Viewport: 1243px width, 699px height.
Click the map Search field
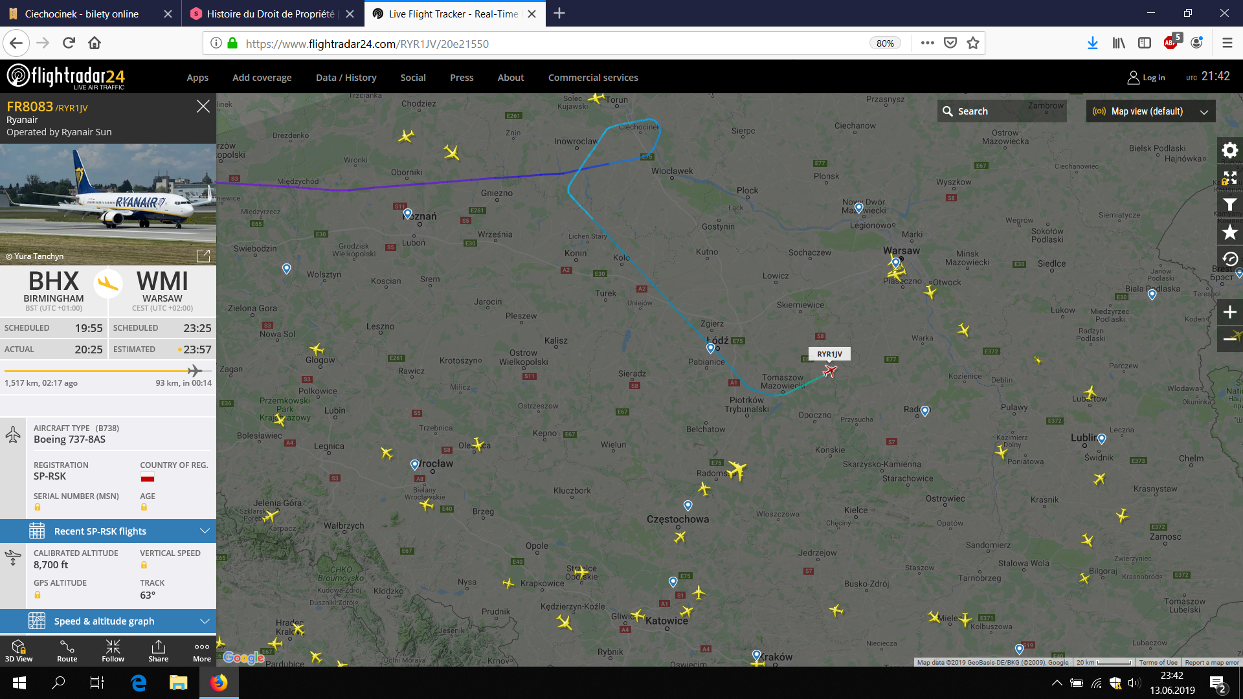pyautogui.click(x=1001, y=111)
